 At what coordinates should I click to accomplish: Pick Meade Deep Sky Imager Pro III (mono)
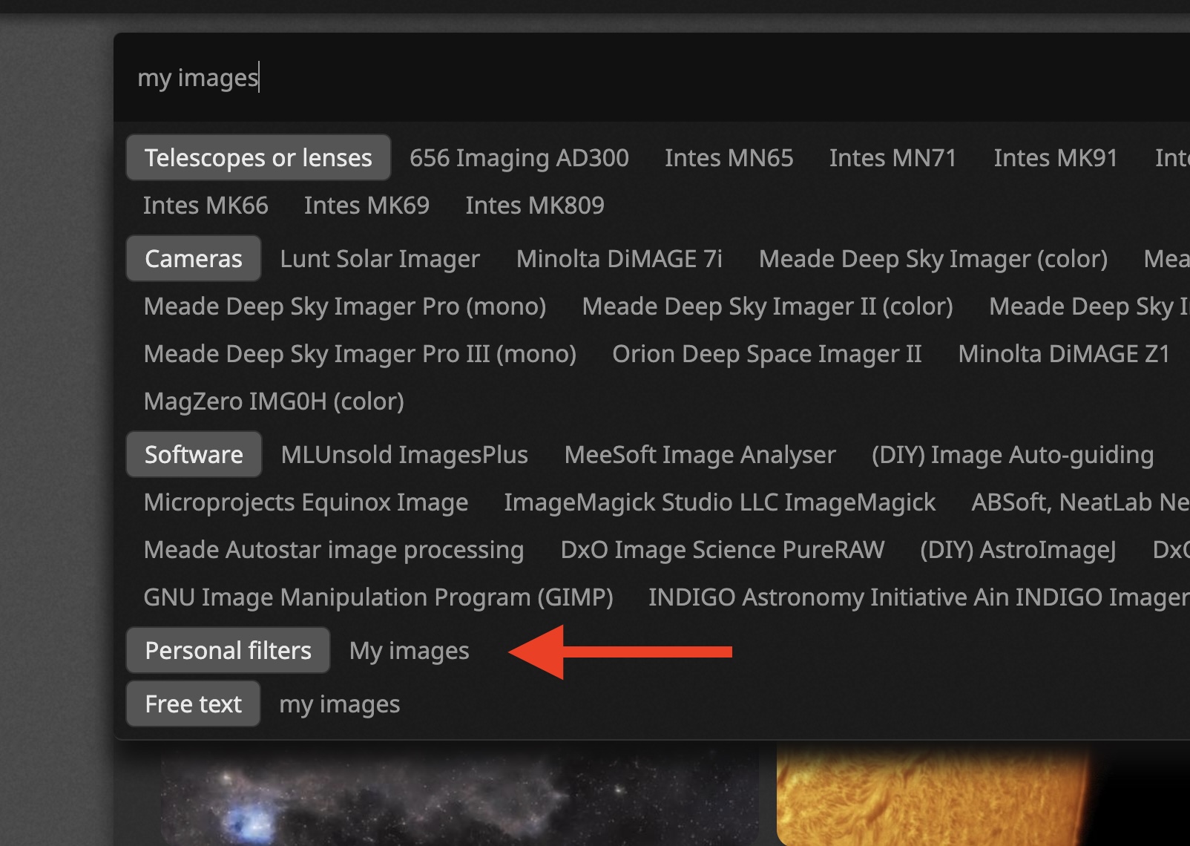(x=360, y=353)
